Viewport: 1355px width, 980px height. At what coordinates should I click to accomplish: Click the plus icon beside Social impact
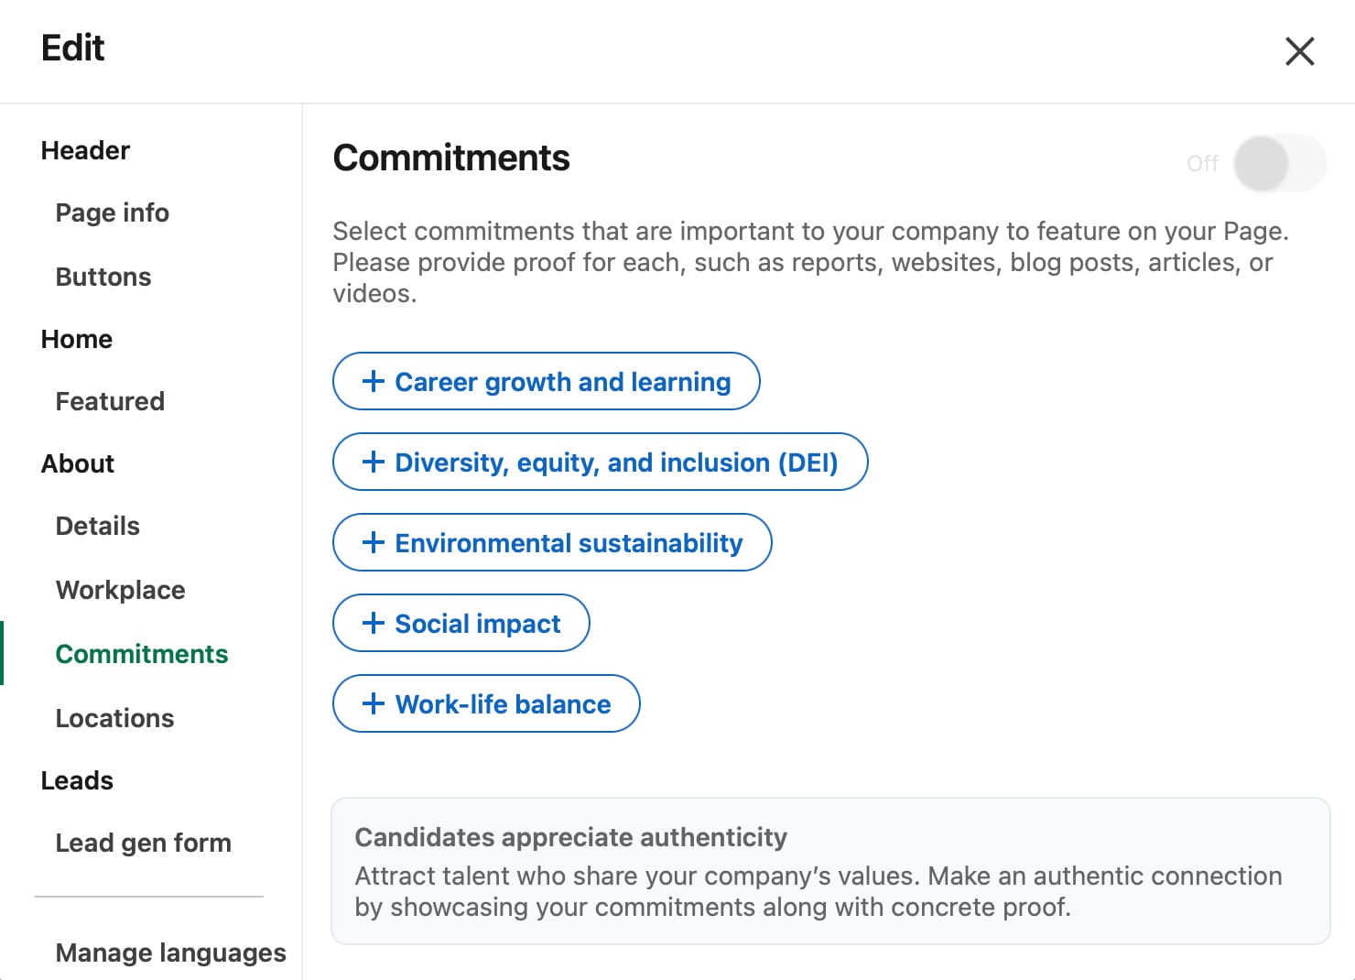373,623
